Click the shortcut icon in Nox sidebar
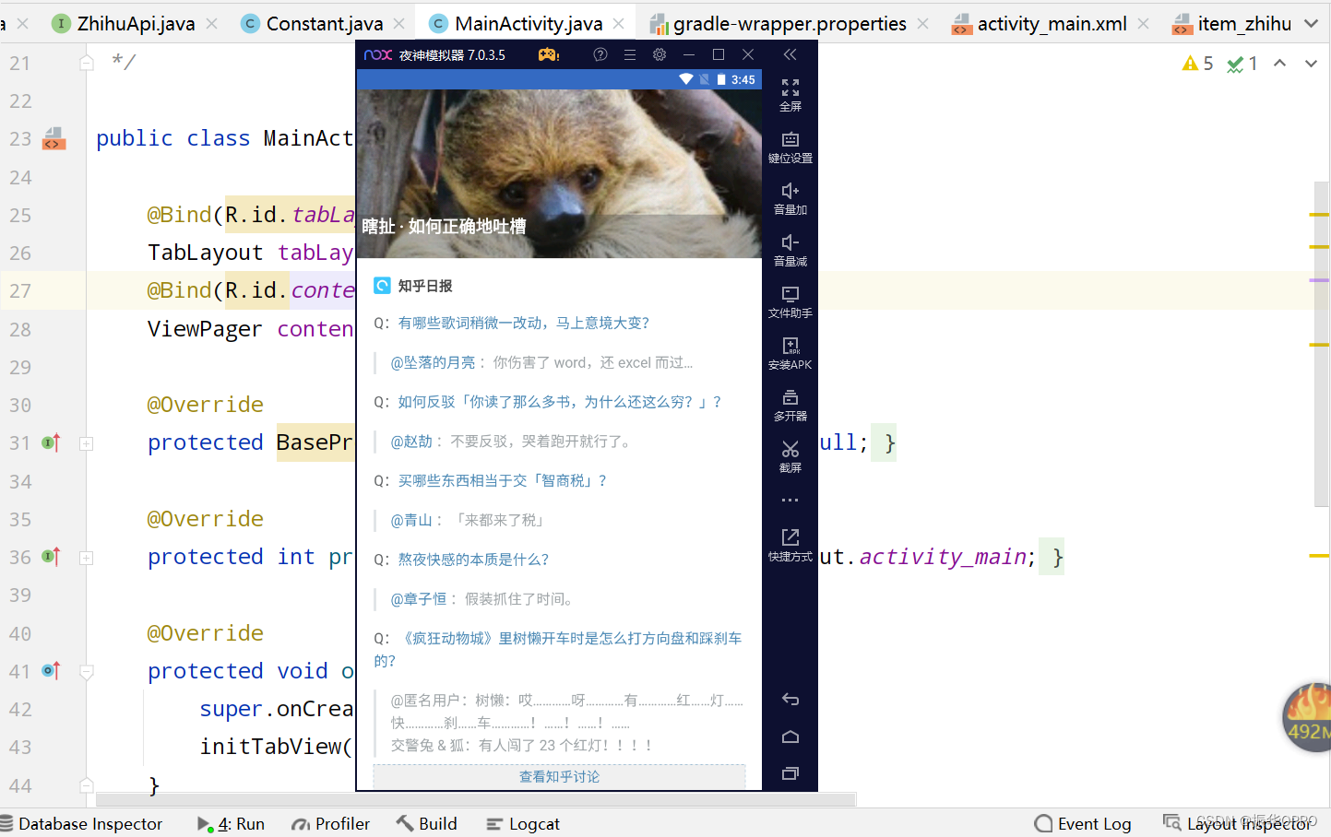This screenshot has height=837, width=1331. pos(790,545)
